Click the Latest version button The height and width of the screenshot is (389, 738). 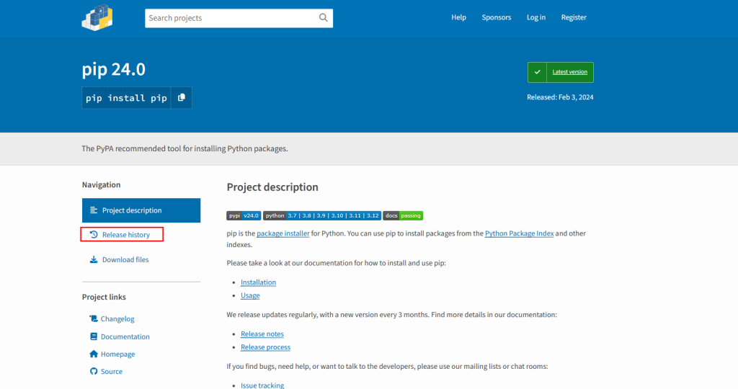pyautogui.click(x=561, y=72)
